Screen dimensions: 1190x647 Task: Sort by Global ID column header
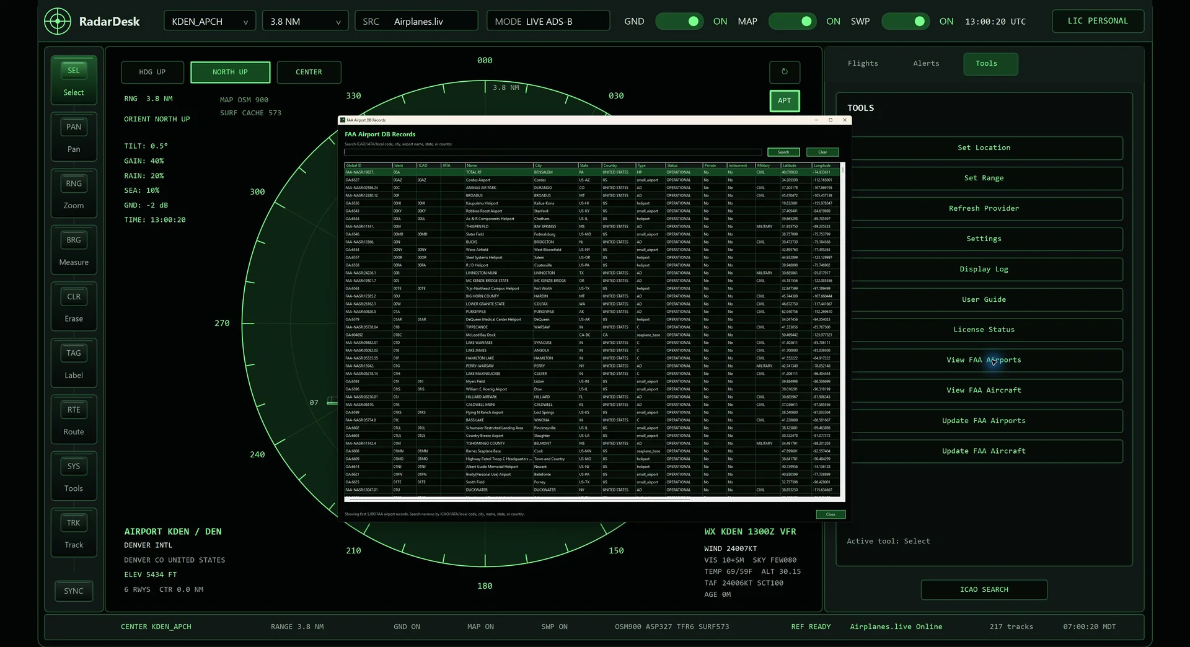[368, 165]
